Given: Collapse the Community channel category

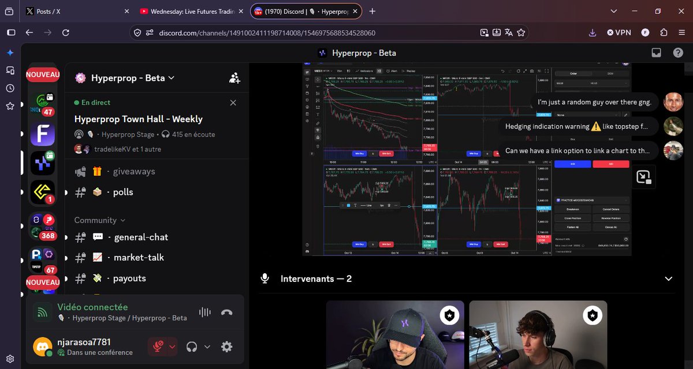Looking at the screenshot, I should pos(100,220).
